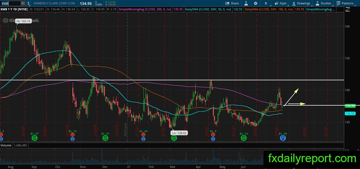This screenshot has width=360, height=169.
Task: Open the flask (thinkLog/lab) icon
Action: pos(246,3)
